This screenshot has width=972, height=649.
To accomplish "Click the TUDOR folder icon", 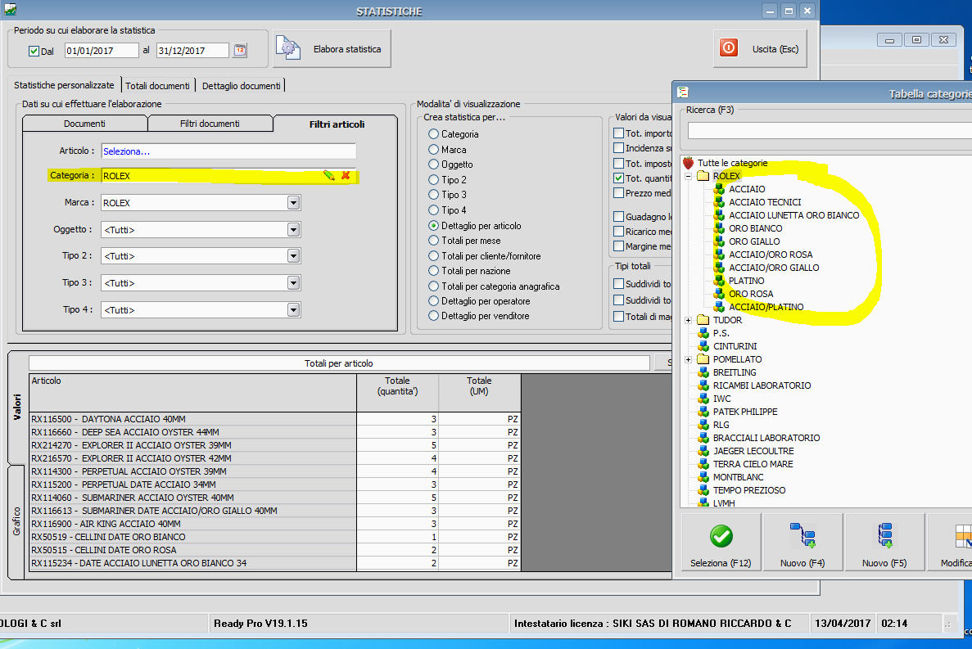I will 703,320.
